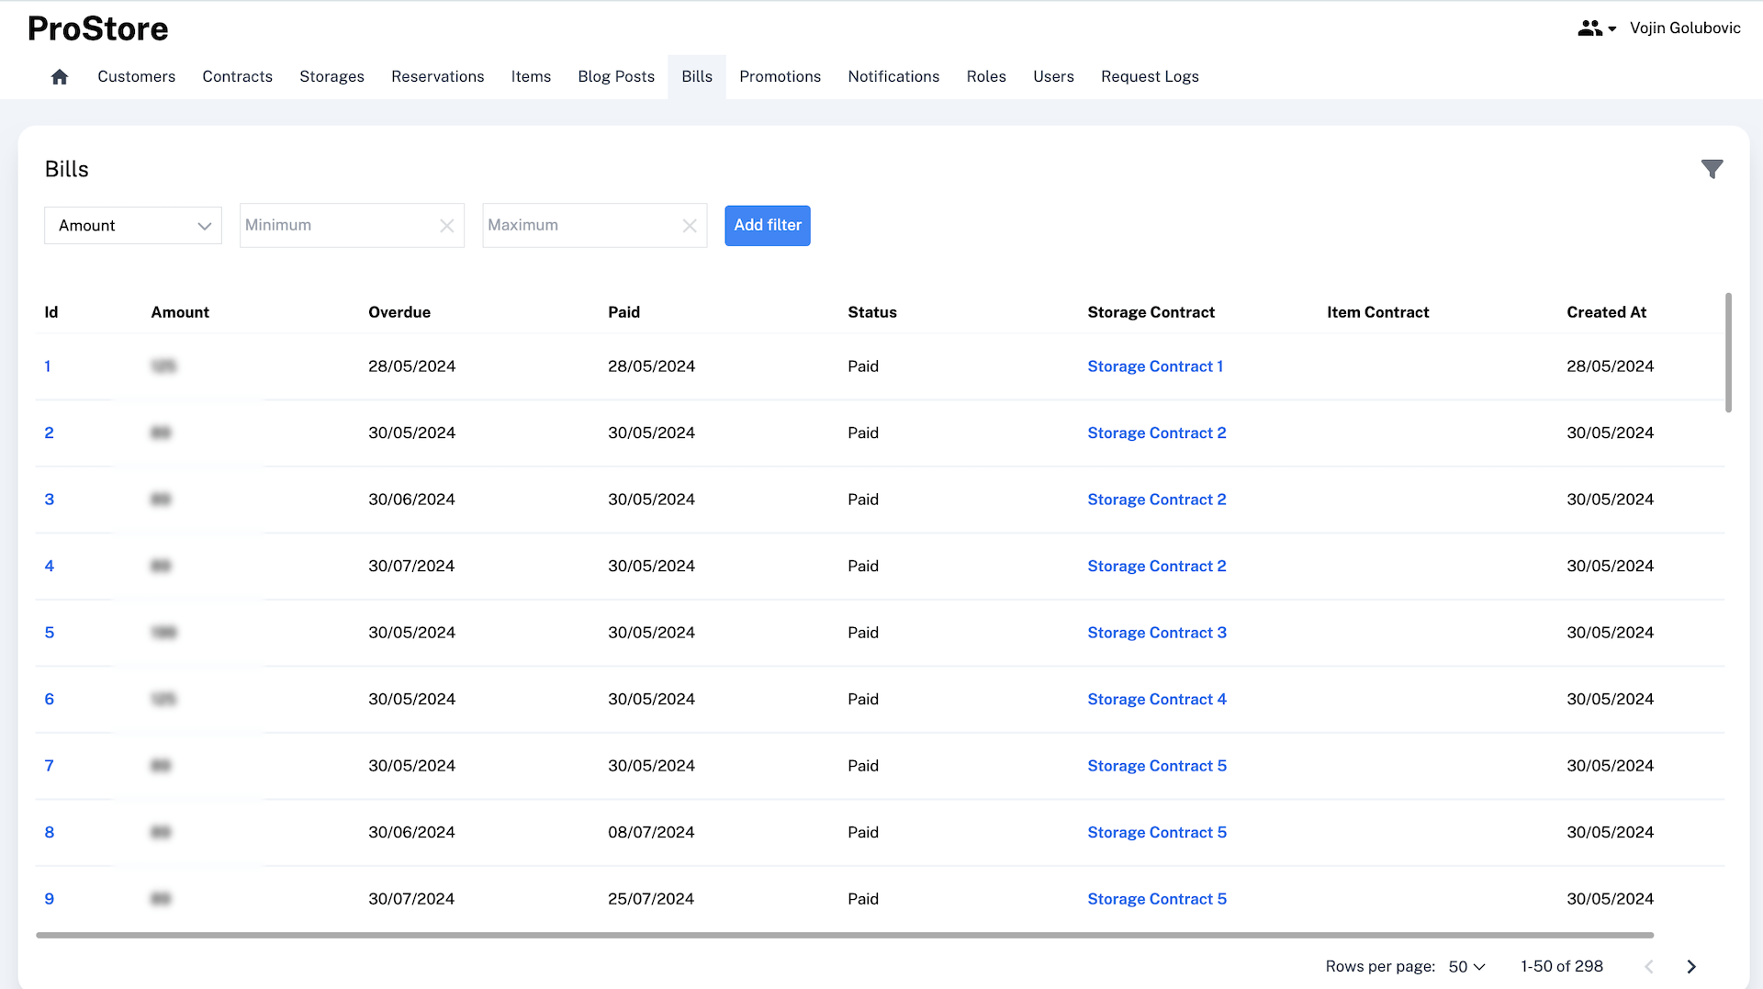Open Storage Contract 5 in bill 7 row
The image size is (1763, 989).
coord(1157,766)
